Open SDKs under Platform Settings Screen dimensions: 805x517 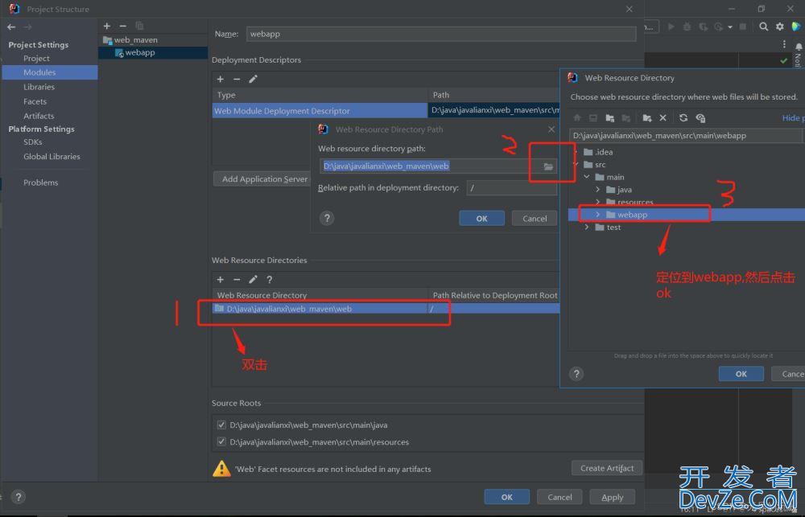click(33, 142)
